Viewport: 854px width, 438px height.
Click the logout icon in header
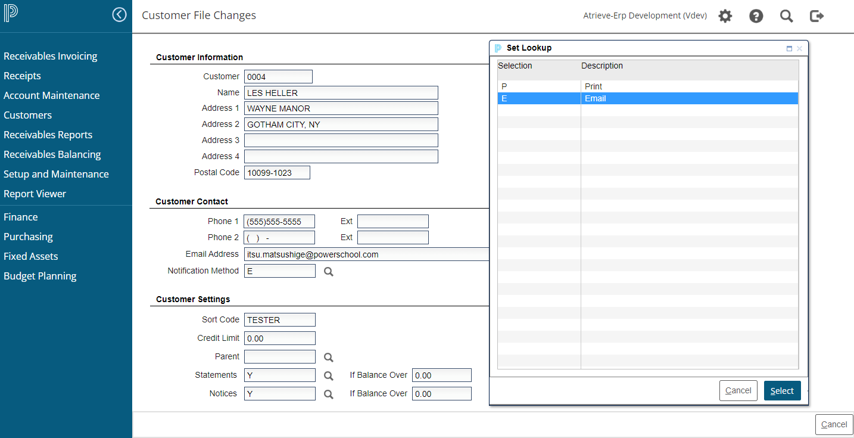[x=817, y=16]
